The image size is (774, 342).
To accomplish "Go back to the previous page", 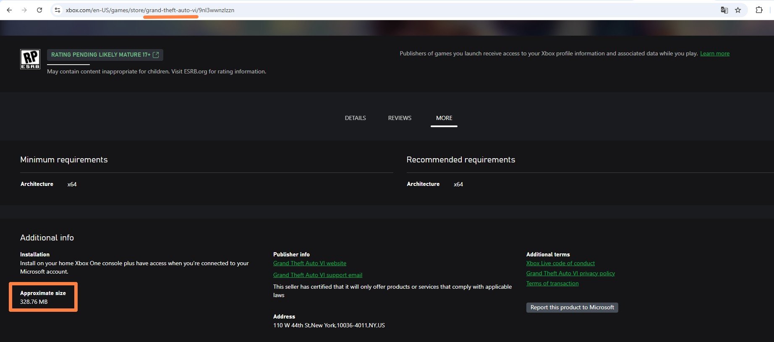I will 9,10.
